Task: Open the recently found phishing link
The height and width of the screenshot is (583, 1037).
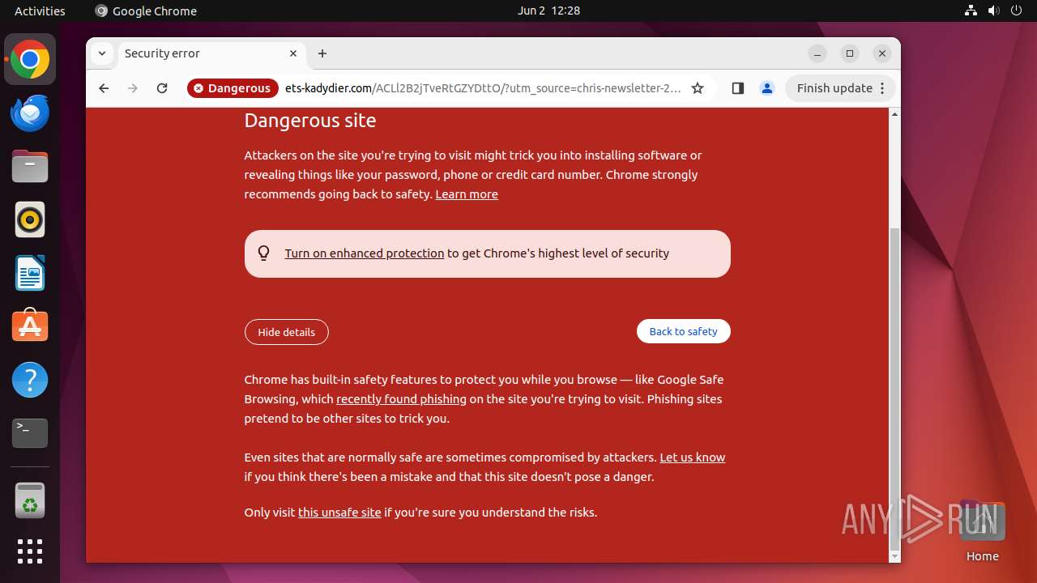Action: (401, 399)
